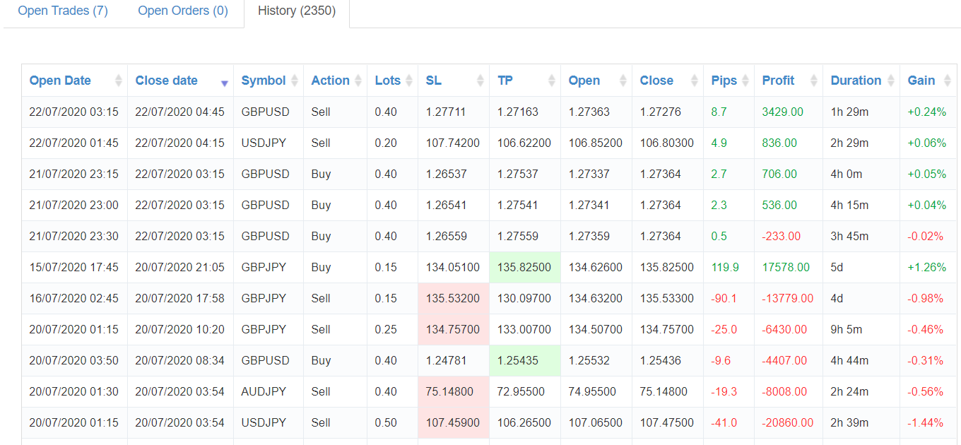Click sort arrows icon beside Open Date
The image size is (961, 445).
(119, 81)
